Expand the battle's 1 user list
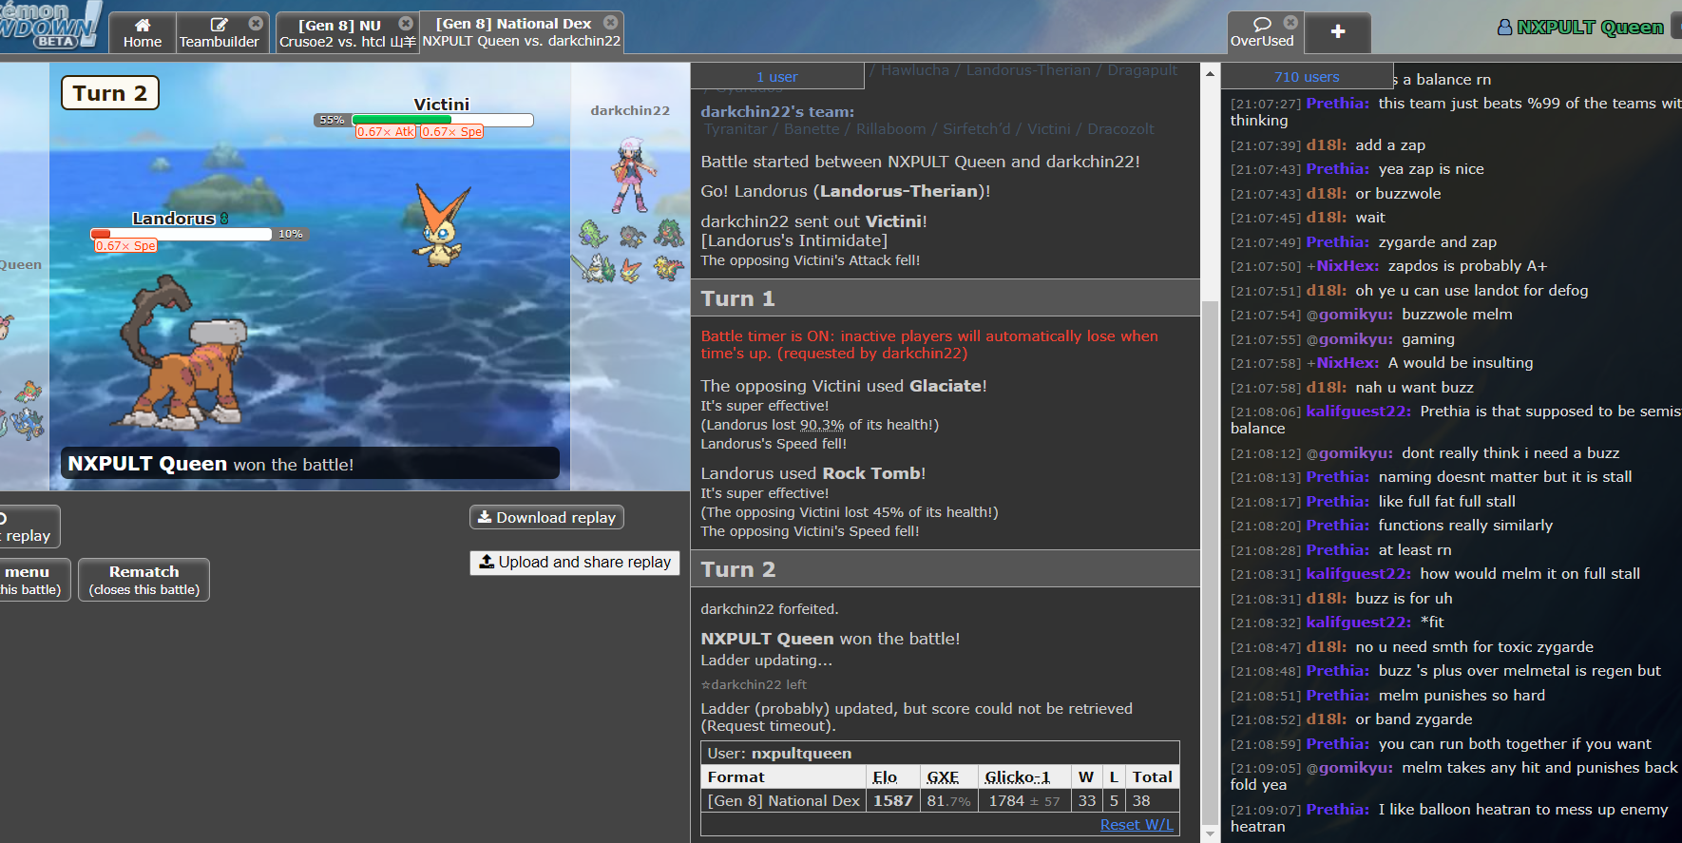The height and width of the screenshot is (843, 1682). tap(776, 77)
